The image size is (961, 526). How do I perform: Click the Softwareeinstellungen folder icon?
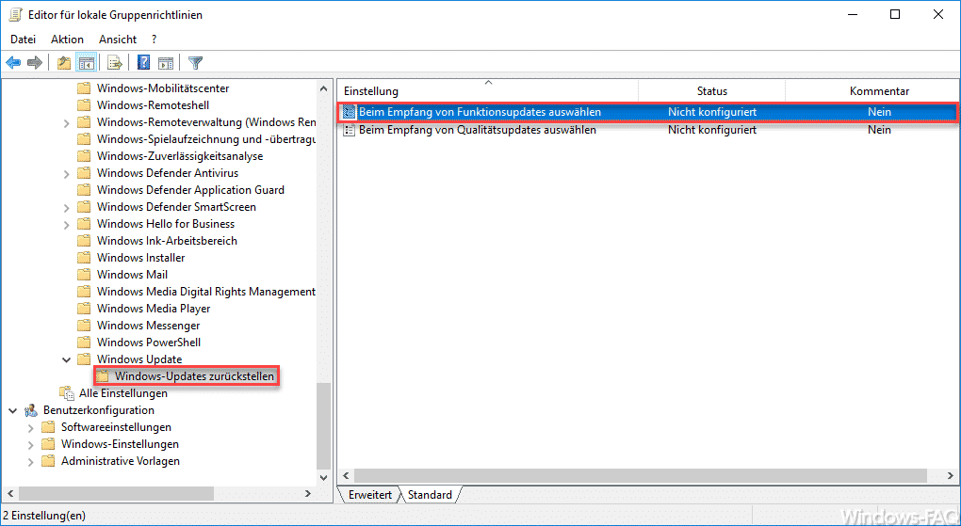coord(48,427)
